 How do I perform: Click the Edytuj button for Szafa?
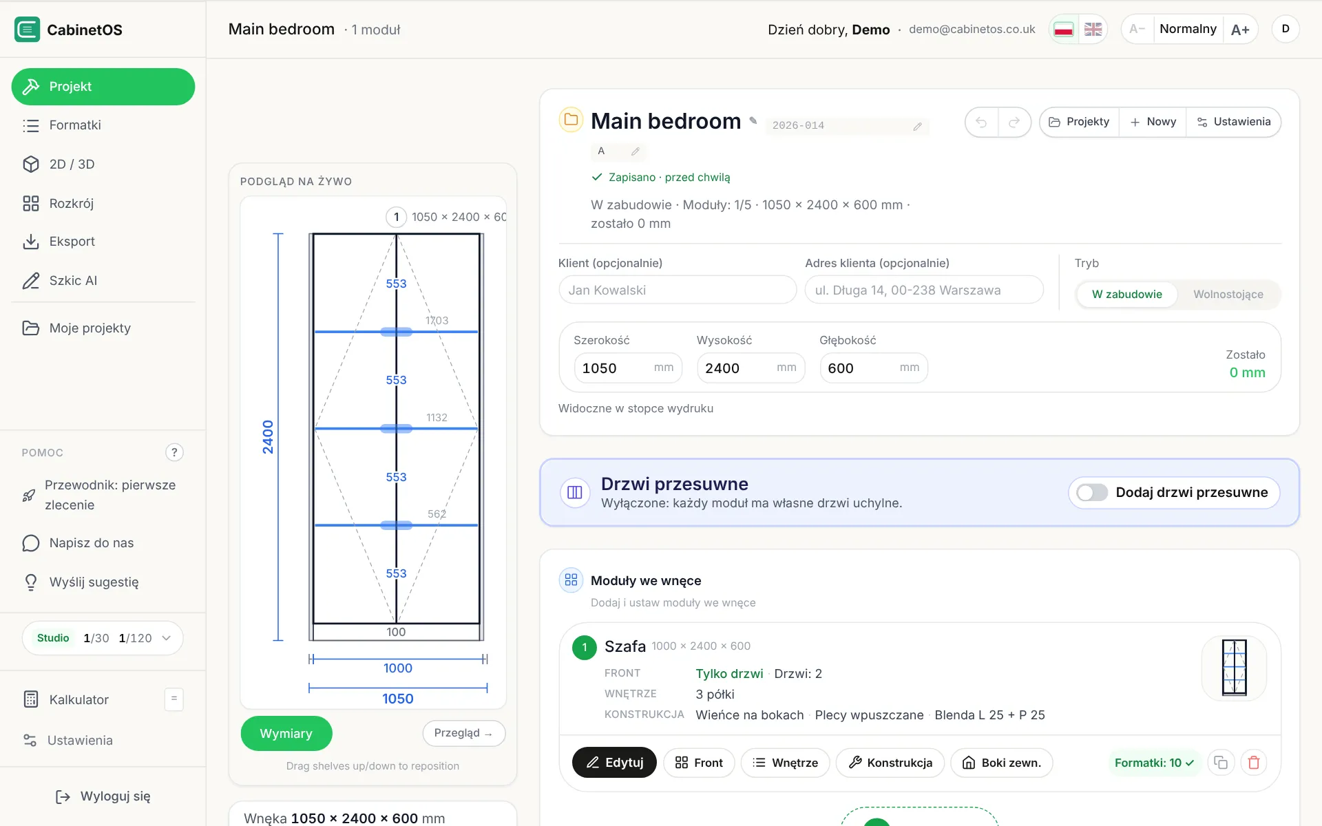point(614,763)
